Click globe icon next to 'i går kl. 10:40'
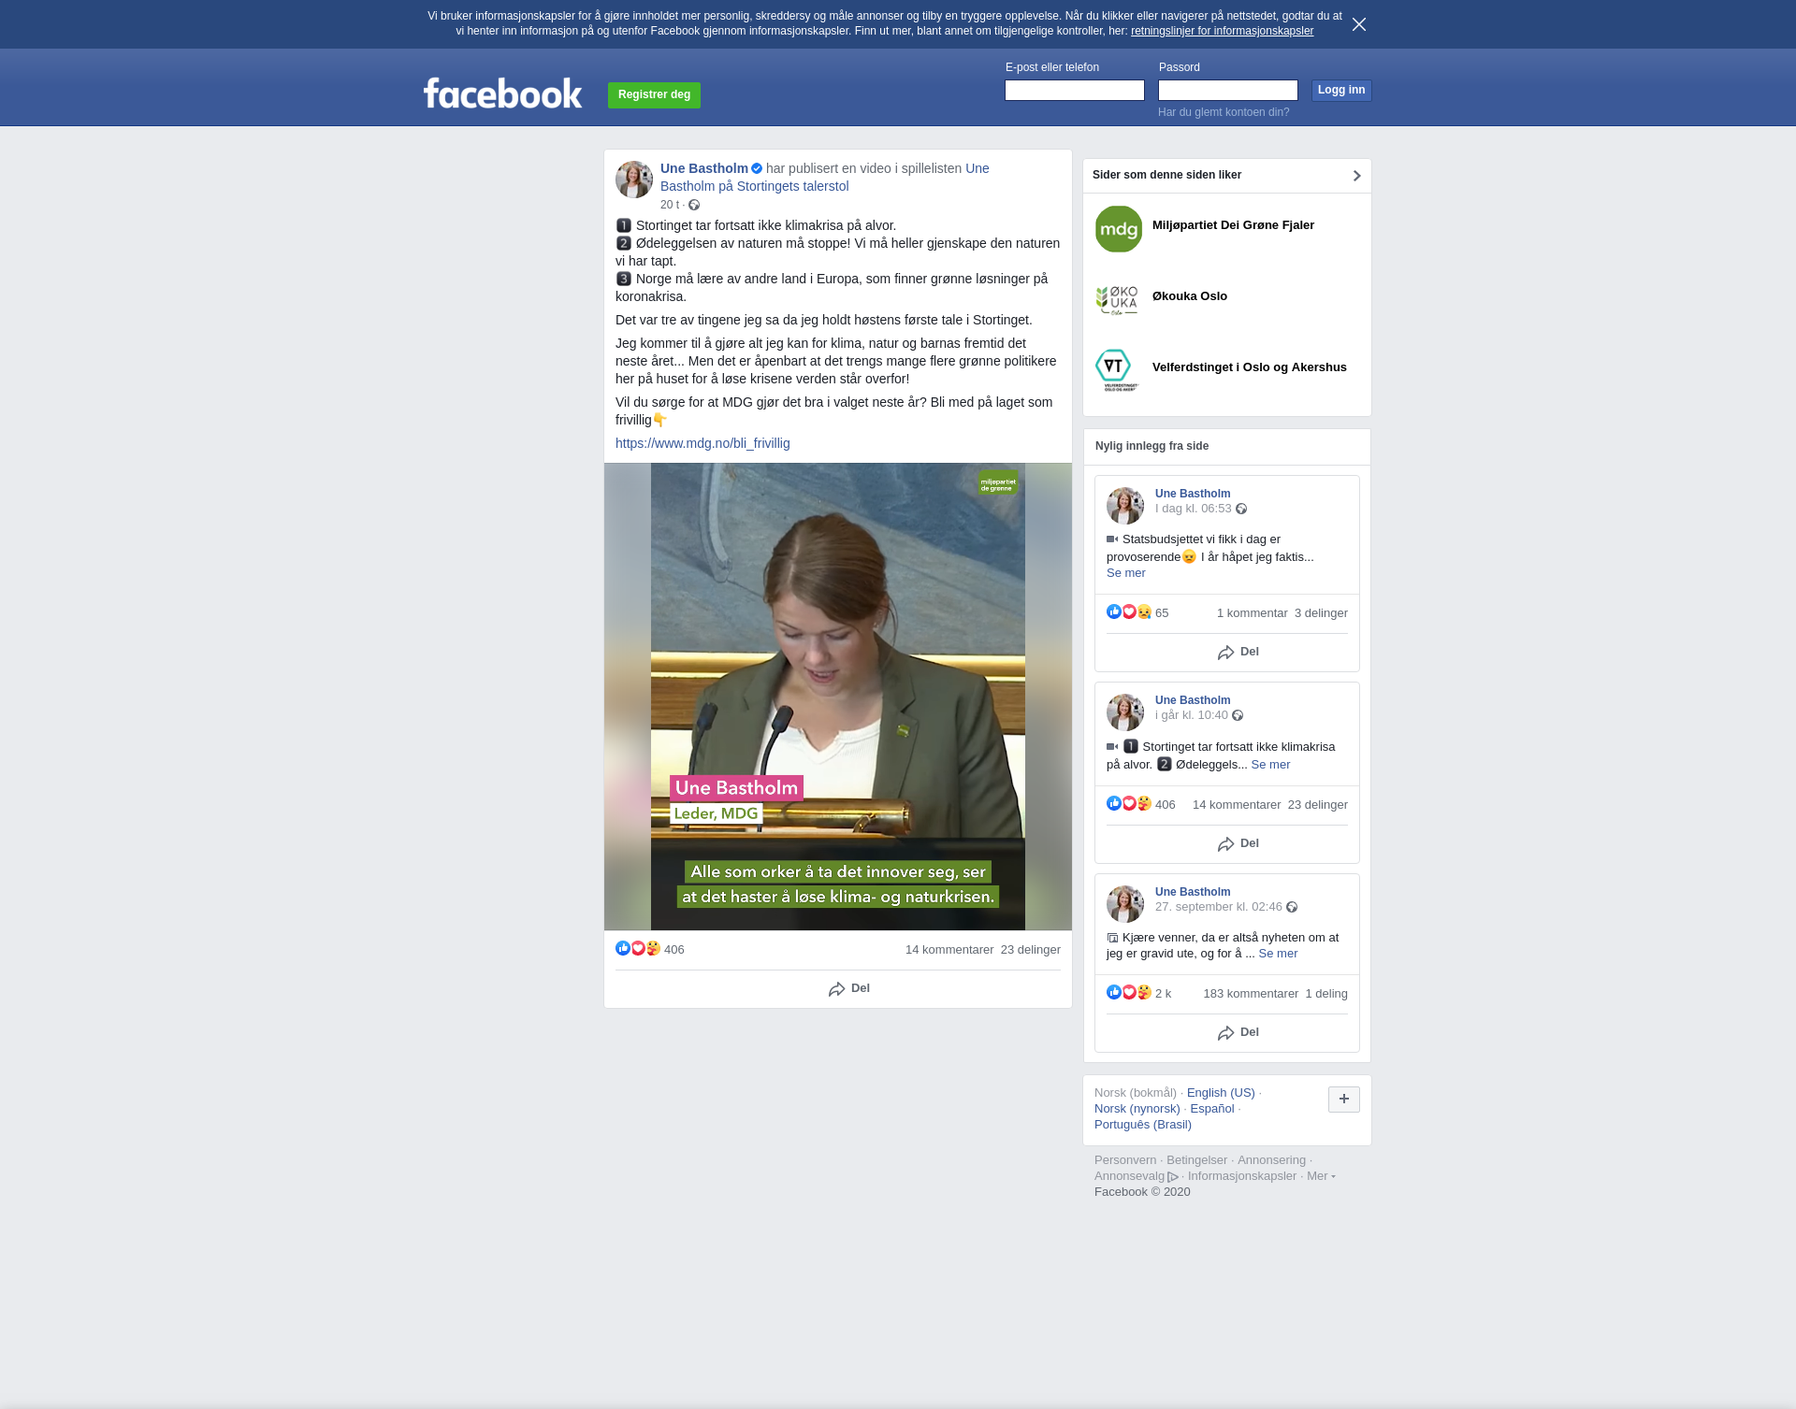1796x1409 pixels. (1238, 716)
